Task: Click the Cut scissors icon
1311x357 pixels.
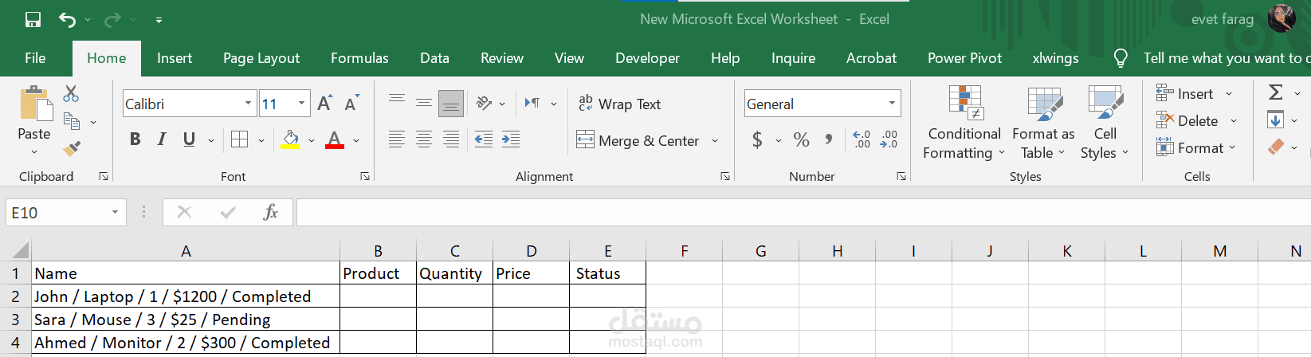Action: point(71,94)
